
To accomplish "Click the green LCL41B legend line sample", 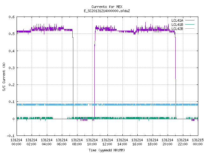I will point(190,24).
